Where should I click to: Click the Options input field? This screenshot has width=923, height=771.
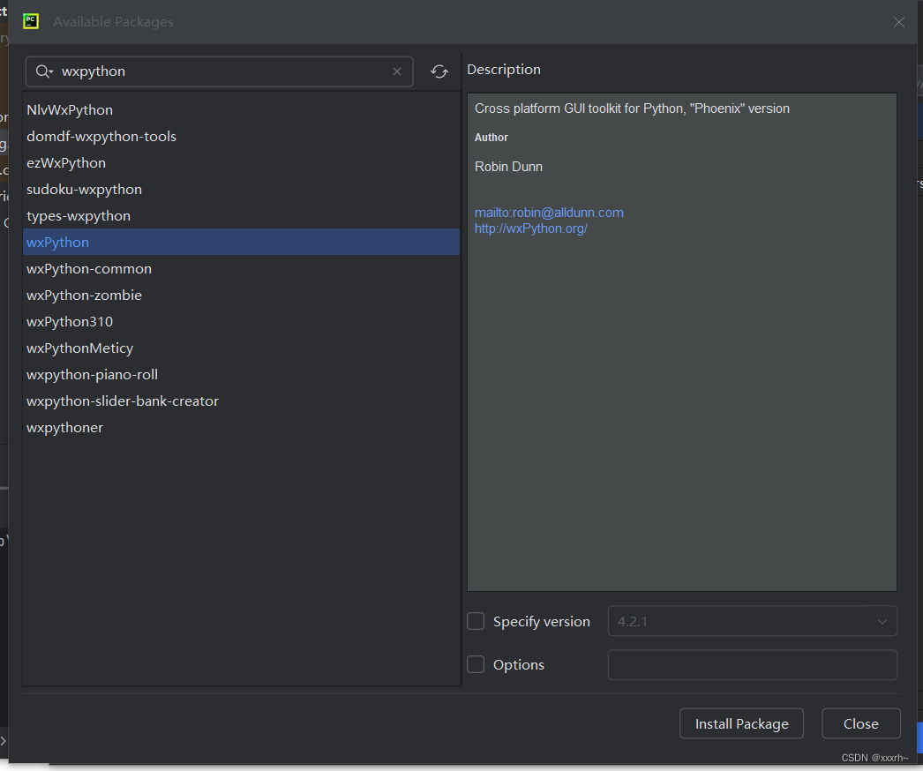[752, 664]
